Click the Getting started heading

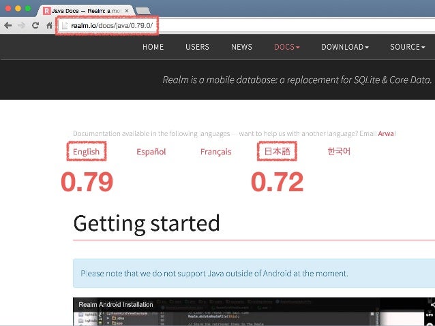[147, 224]
